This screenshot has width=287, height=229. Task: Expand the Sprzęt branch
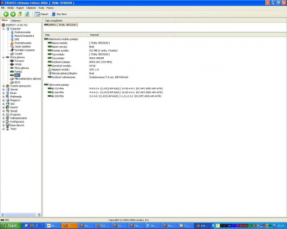click(3, 111)
